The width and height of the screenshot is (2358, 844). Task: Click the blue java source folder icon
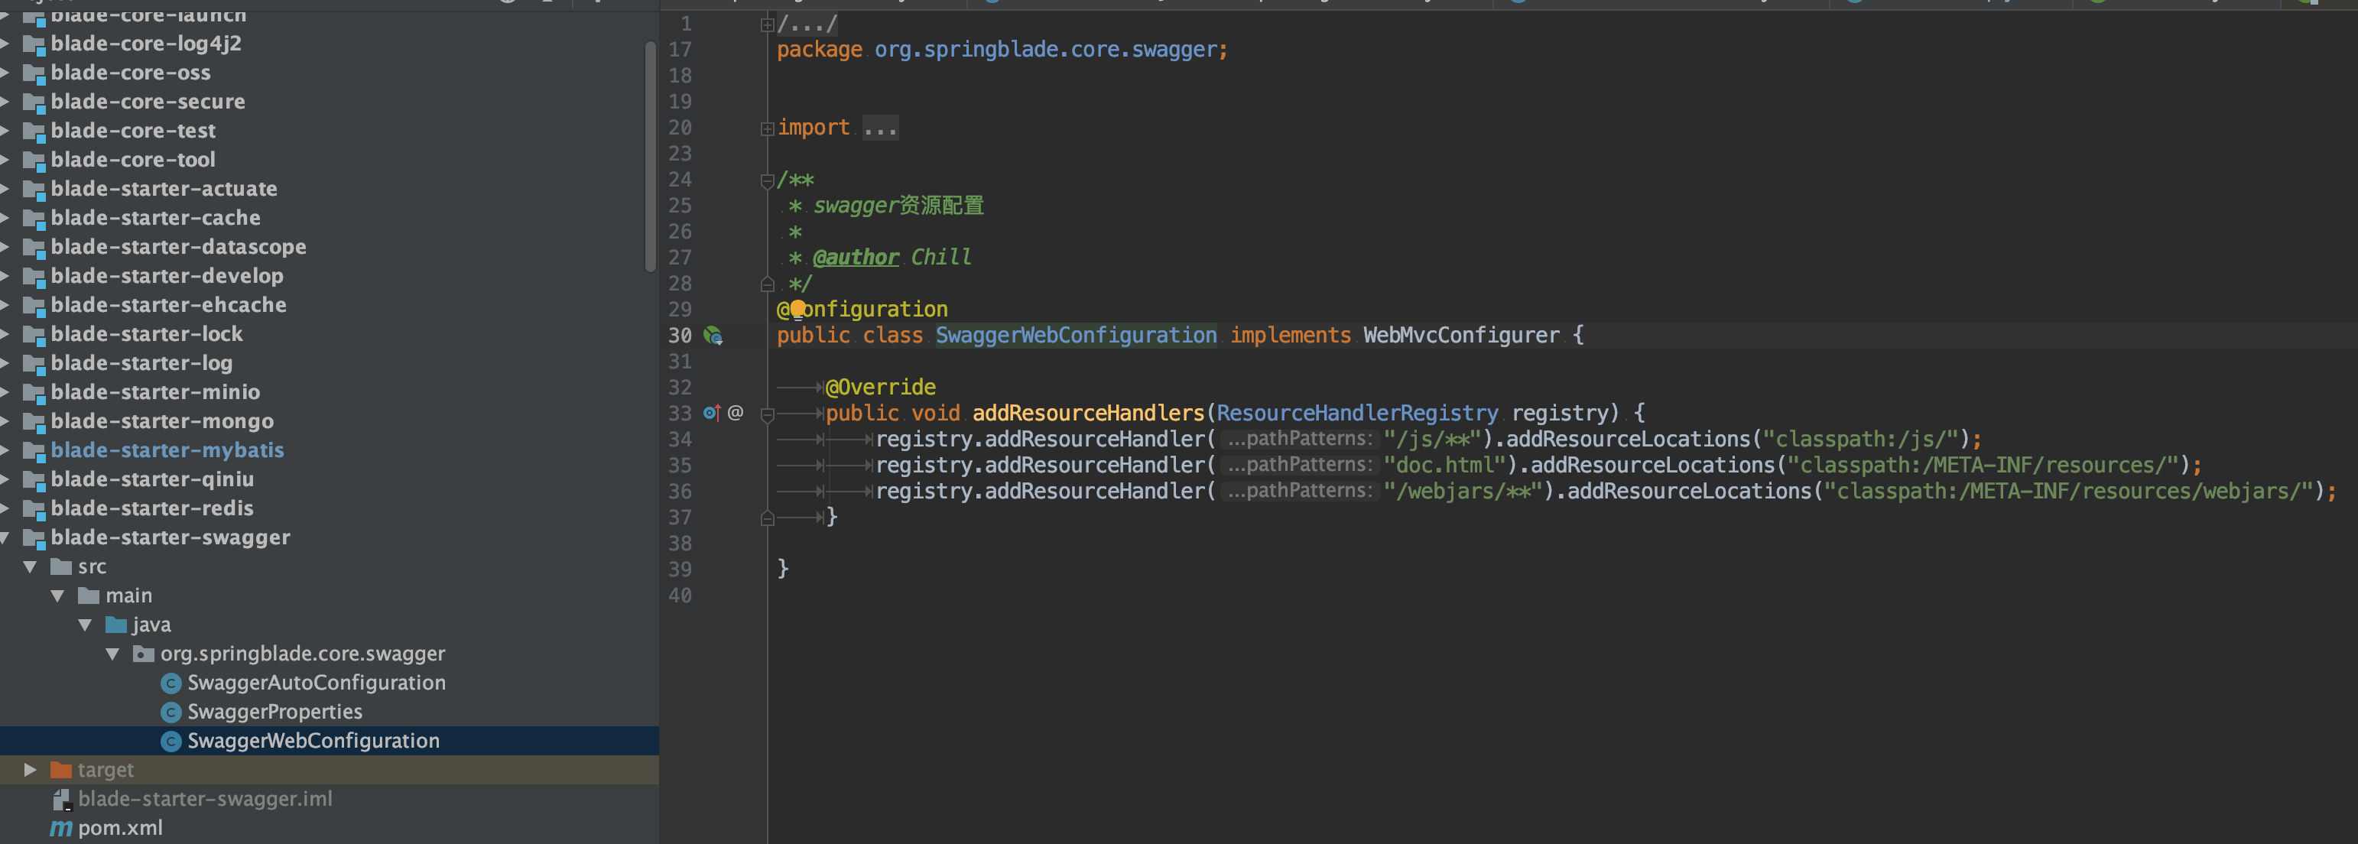tap(116, 625)
